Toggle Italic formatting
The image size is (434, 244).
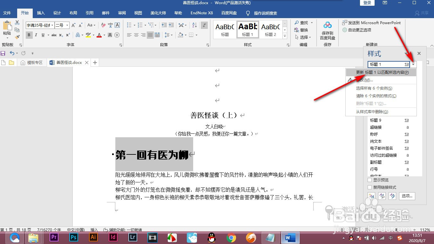[x=36, y=35]
